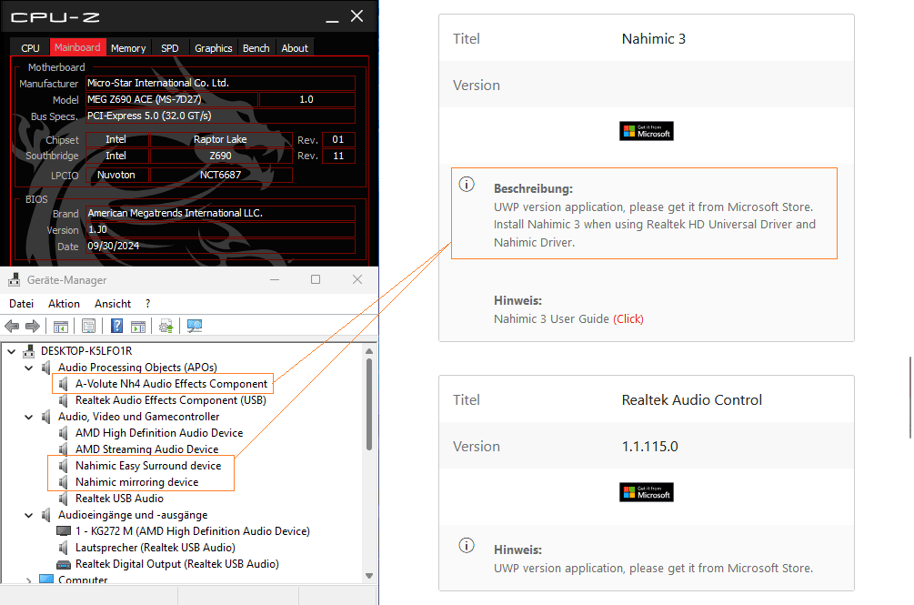Open the Nahimic 3 User Guide (Click) link
The height and width of the screenshot is (605, 914).
[628, 318]
